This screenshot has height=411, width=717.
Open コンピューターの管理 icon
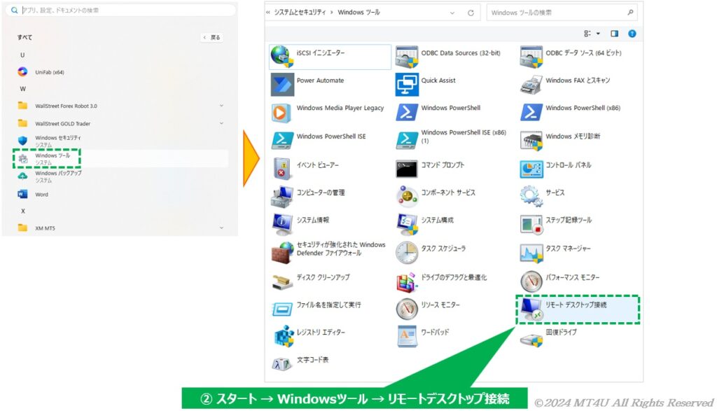281,197
